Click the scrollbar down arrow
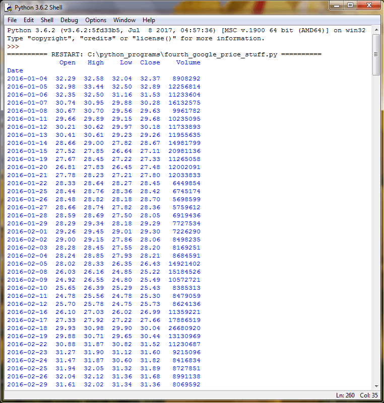384x403 pixels. click(376, 386)
